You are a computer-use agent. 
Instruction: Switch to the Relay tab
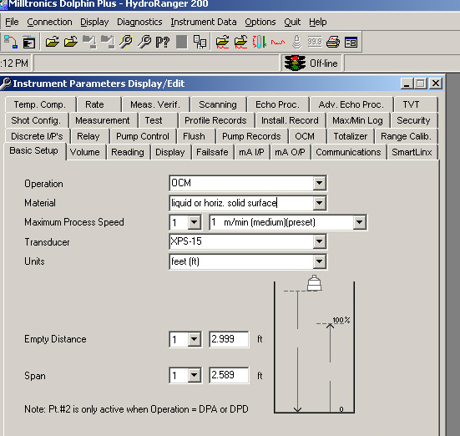point(88,136)
